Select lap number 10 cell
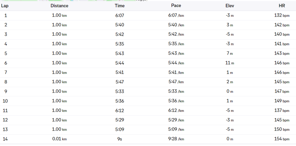The height and width of the screenshot is (146, 296). pyautogui.click(x=5, y=101)
